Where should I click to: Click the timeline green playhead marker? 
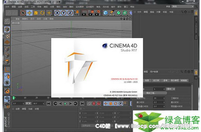13,98
